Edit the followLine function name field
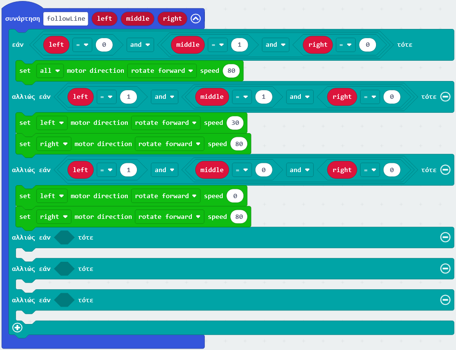This screenshot has width=456, height=350. 66,19
